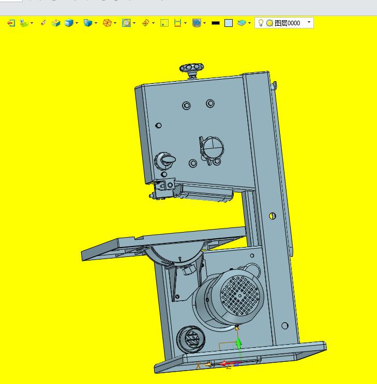This screenshot has width=377, height=384.
Task: Open the dimension measure dropdown arrow
Action: click(185, 23)
